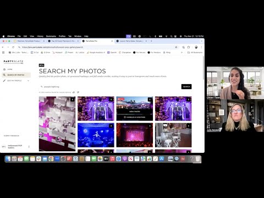Reload the page in Chrome
Image resolution: width=264 pixels, height=198 pixels.
[13, 47]
